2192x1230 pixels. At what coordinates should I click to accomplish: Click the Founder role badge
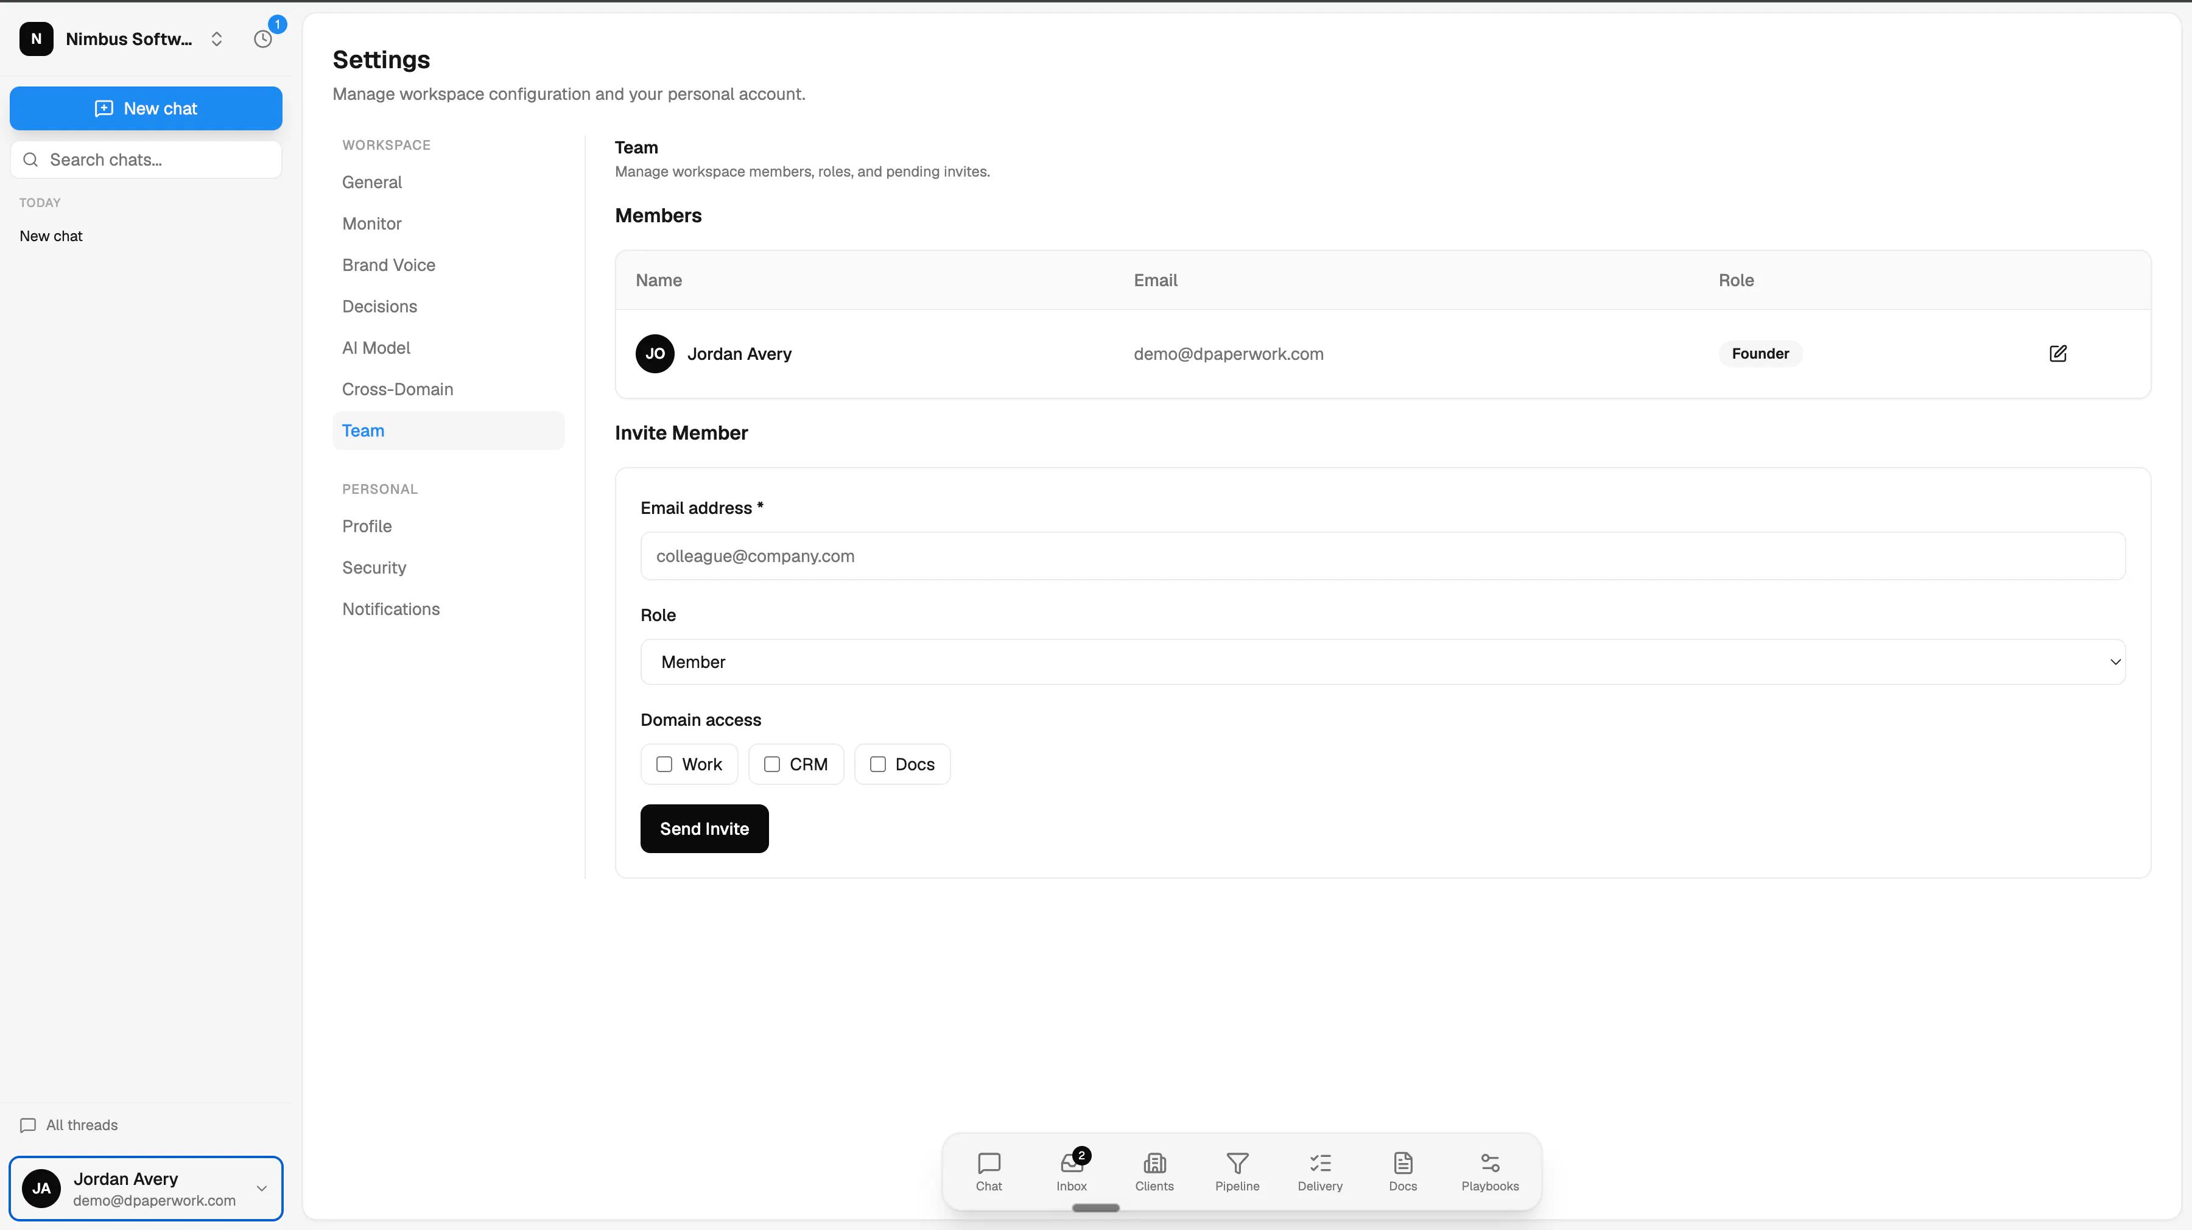pyautogui.click(x=1760, y=353)
